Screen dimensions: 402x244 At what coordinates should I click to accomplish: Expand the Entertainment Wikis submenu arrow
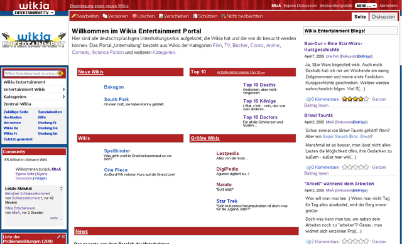click(x=63, y=89)
